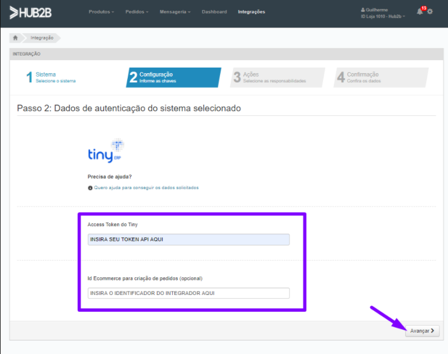Click the Avançar button
The width and height of the screenshot is (448, 354).
(422, 331)
